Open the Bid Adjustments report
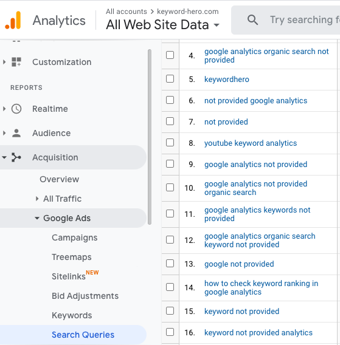The image size is (340, 345). [x=85, y=296]
